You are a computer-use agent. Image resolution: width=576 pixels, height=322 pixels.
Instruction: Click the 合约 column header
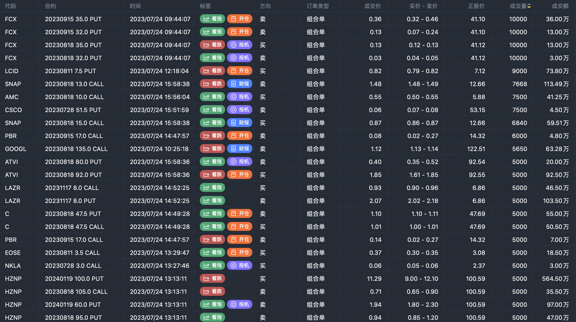tap(50, 6)
